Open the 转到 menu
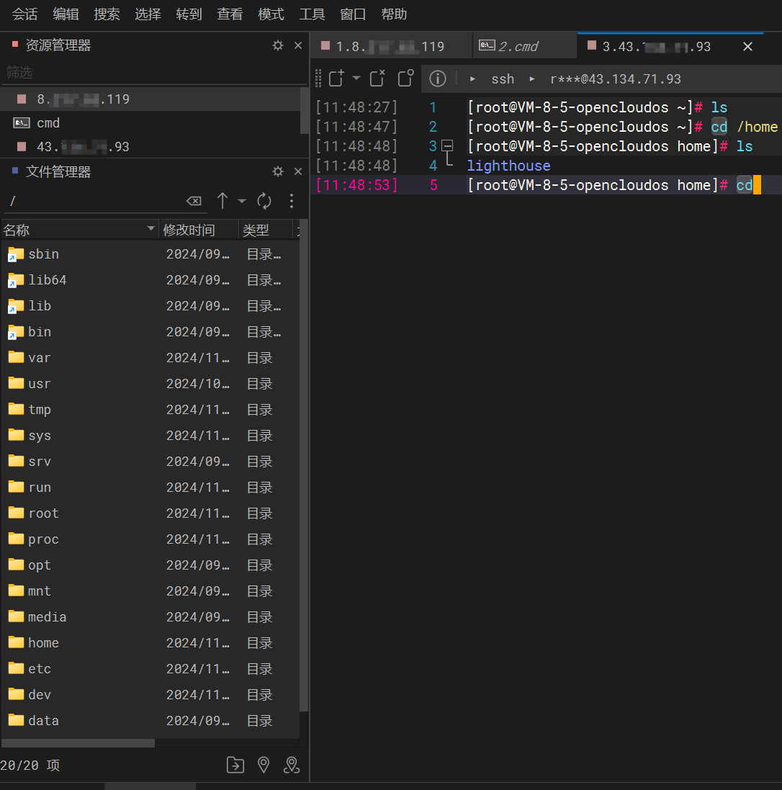782x790 pixels. click(x=189, y=14)
